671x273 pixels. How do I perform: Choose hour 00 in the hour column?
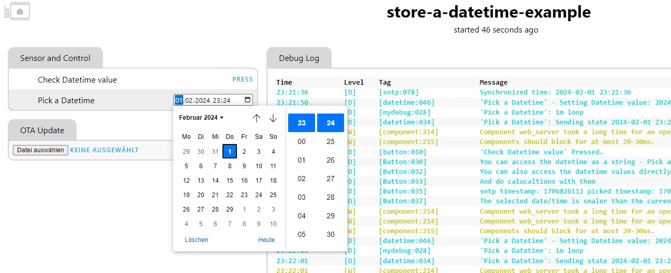tap(302, 141)
